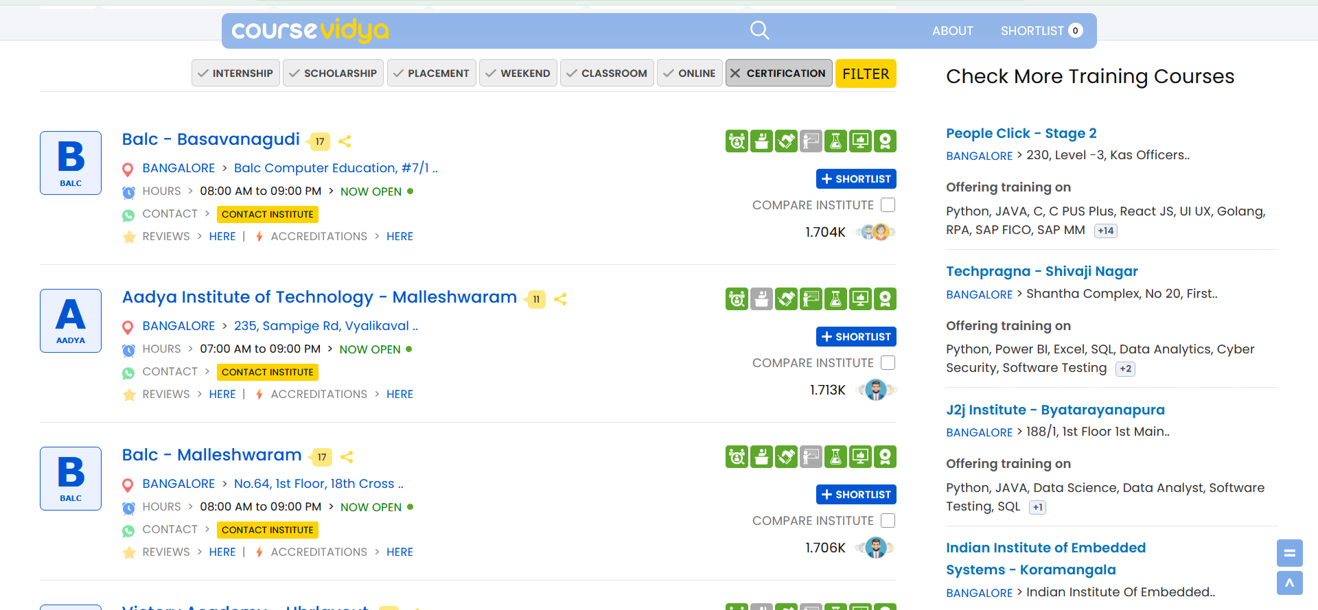The image size is (1318, 610).
Task: Expand +14 more courses for People Click
Action: (1105, 231)
